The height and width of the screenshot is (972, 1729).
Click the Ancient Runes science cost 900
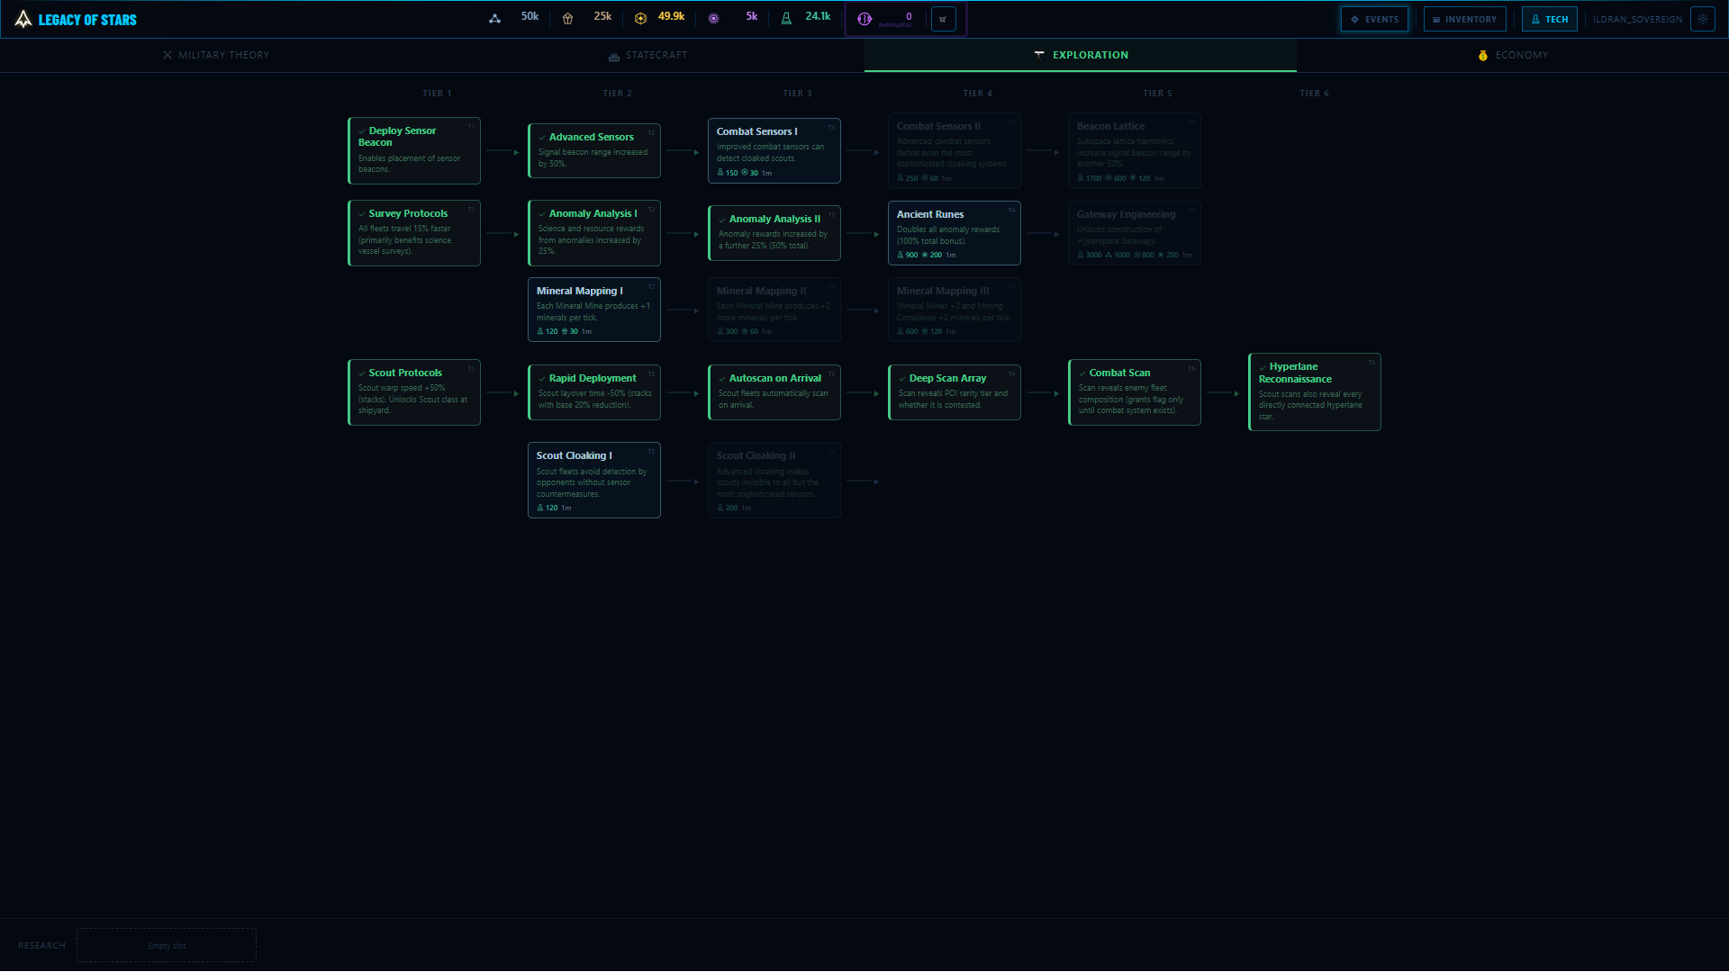908,255
